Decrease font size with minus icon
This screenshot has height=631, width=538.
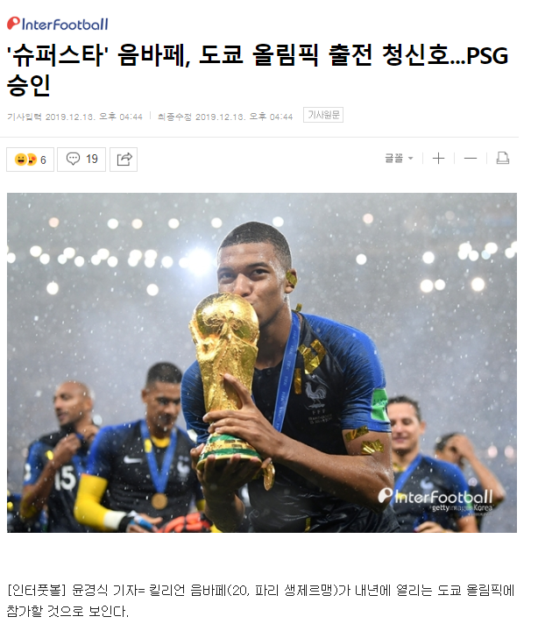[x=470, y=158]
